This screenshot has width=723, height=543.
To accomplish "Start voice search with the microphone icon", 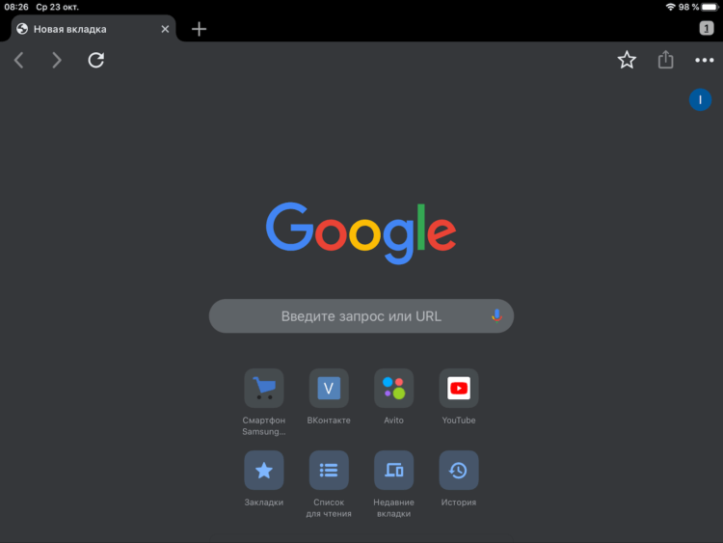I will point(496,316).
